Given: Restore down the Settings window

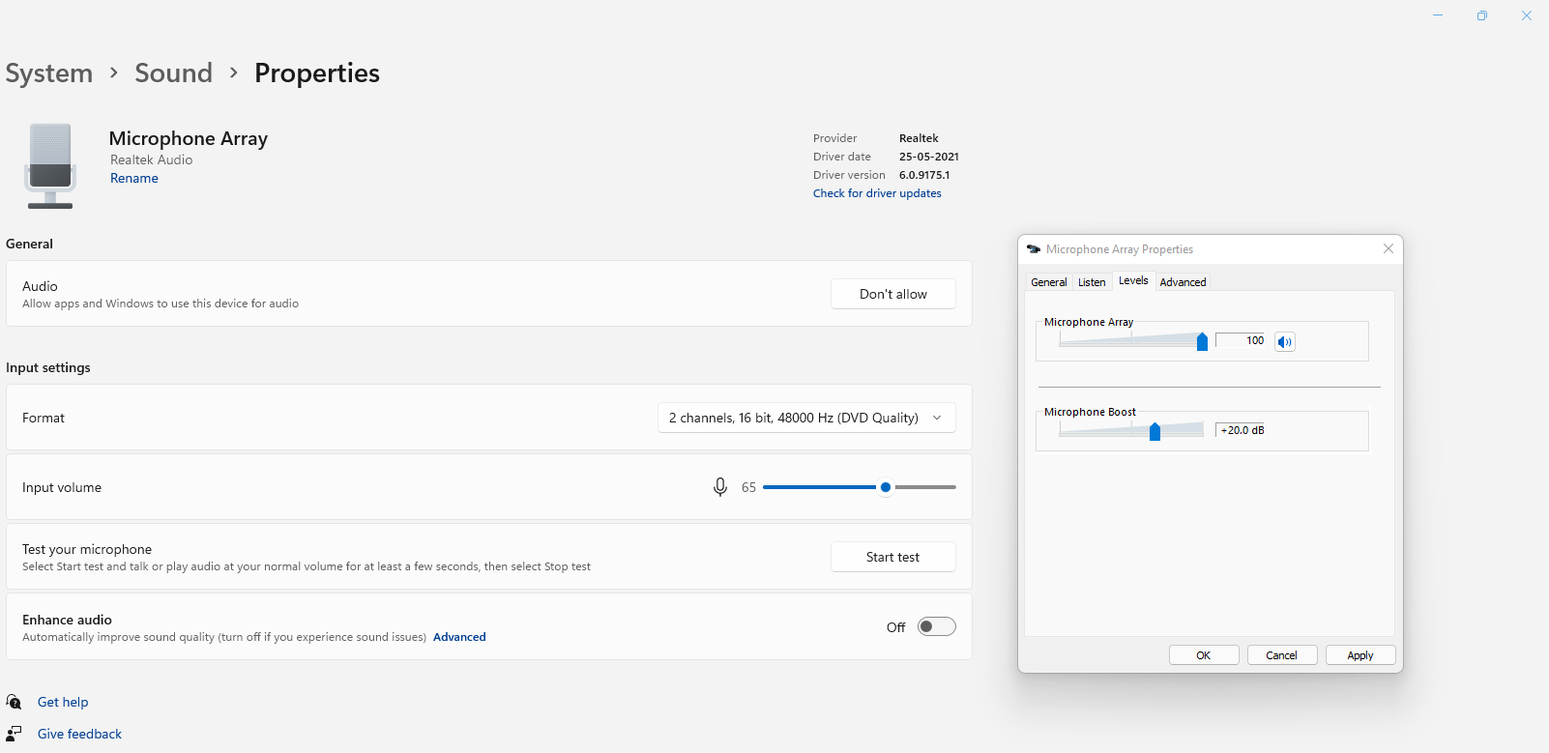Looking at the screenshot, I should pyautogui.click(x=1482, y=15).
